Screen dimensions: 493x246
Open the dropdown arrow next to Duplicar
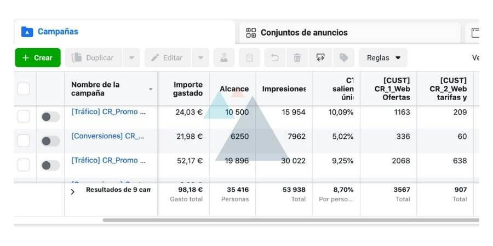point(131,58)
